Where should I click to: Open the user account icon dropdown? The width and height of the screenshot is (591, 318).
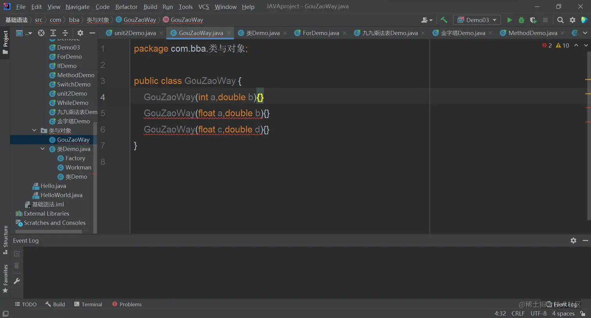(x=426, y=20)
